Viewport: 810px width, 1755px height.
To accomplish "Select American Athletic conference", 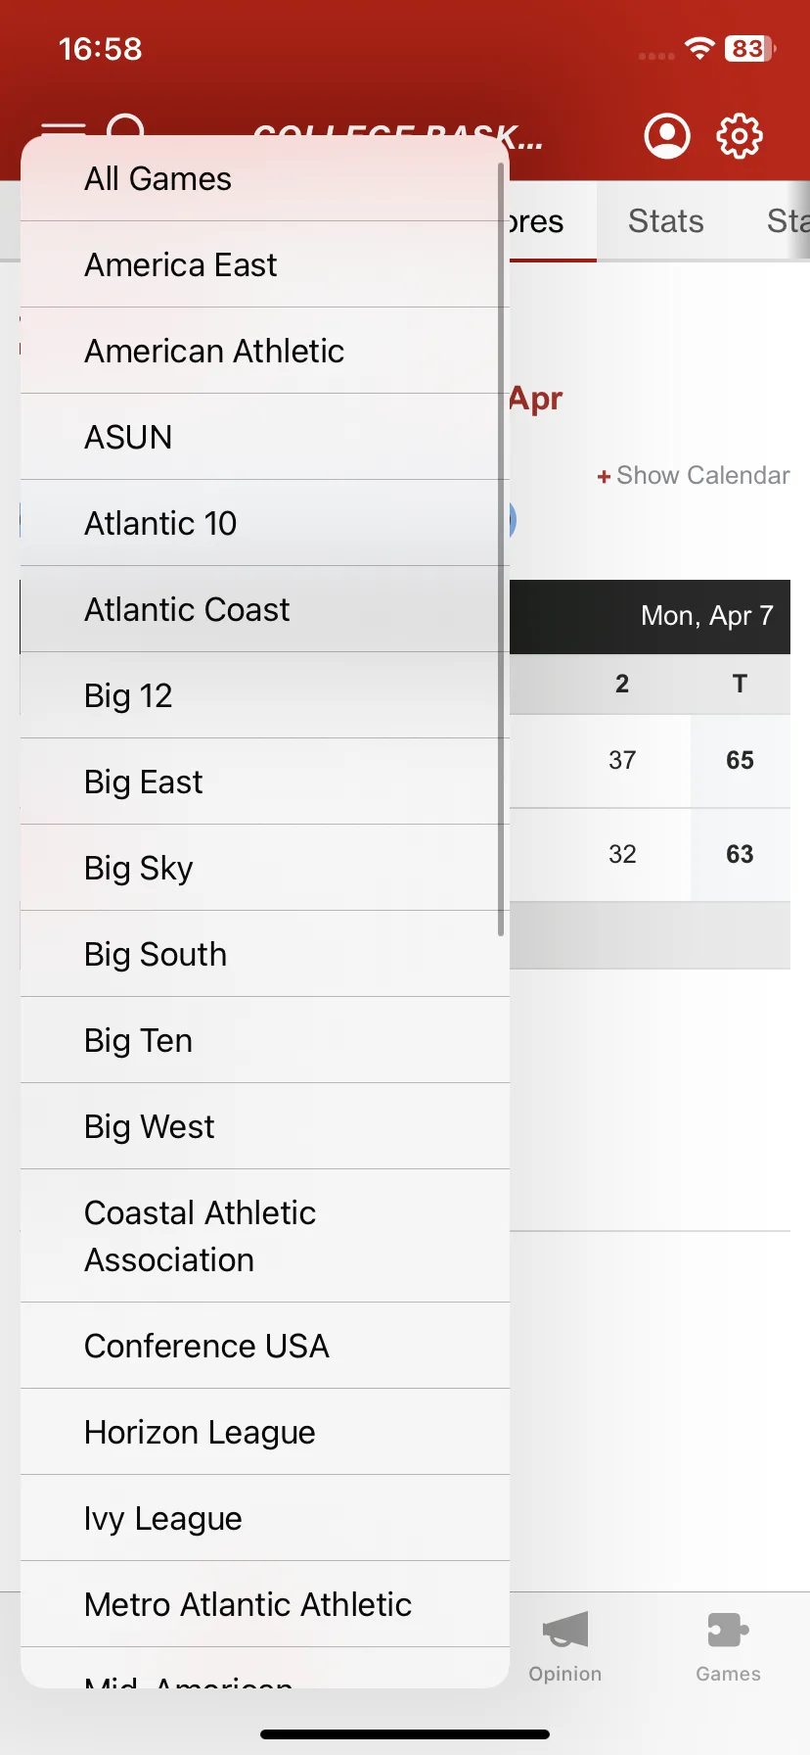I will tap(265, 351).
